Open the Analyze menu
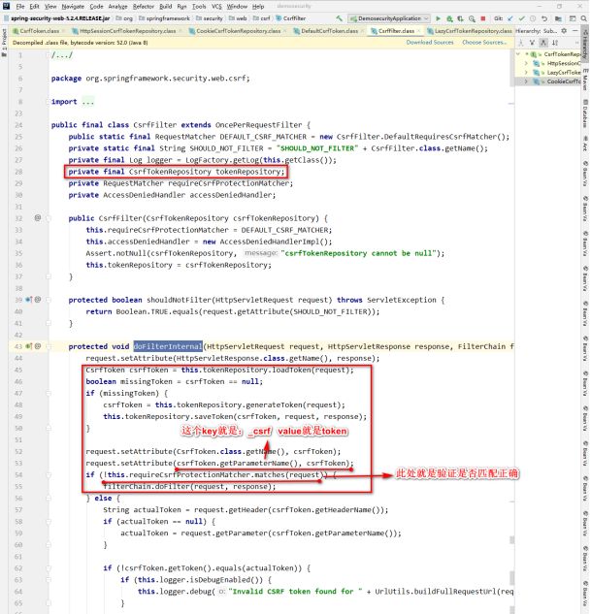Screen dimensions: 591x614 [x=117, y=6]
